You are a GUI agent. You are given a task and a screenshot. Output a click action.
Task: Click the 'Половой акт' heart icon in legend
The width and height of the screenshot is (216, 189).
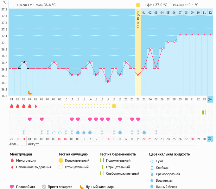click(12, 187)
